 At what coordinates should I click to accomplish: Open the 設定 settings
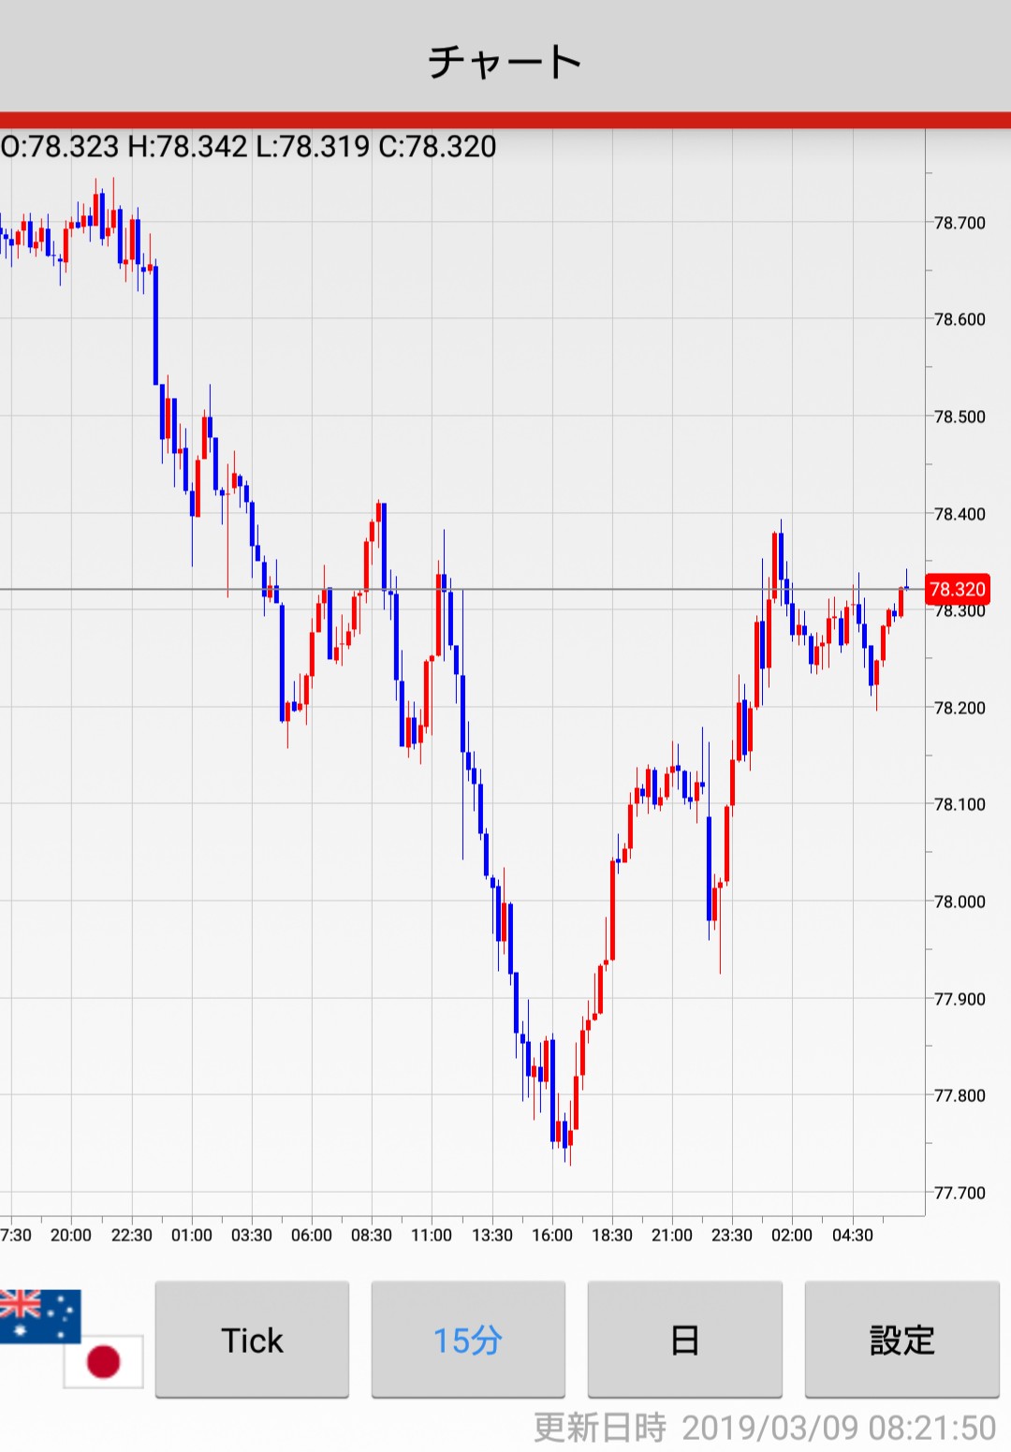(x=901, y=1340)
